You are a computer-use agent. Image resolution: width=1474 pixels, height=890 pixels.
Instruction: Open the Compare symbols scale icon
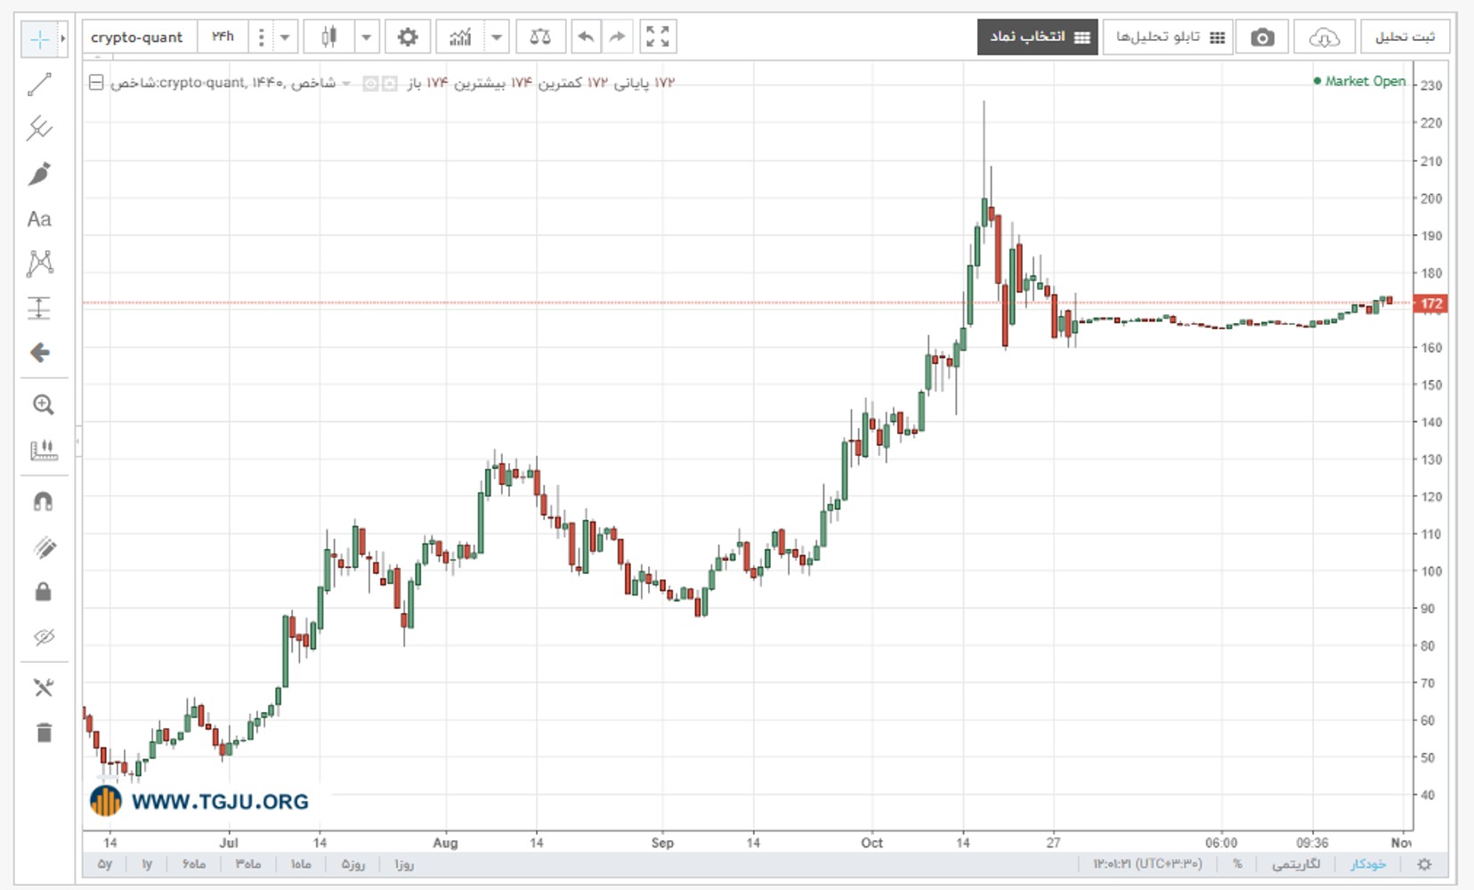pos(540,37)
